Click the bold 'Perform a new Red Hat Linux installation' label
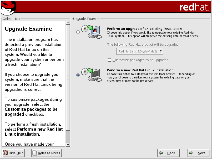 click(140, 70)
